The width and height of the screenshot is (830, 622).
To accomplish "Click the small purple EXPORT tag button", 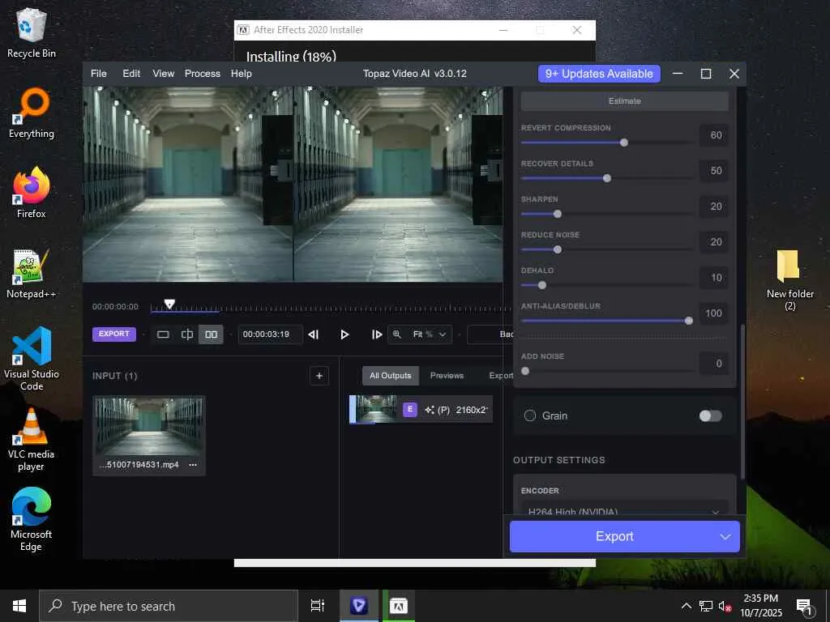I will pos(113,334).
